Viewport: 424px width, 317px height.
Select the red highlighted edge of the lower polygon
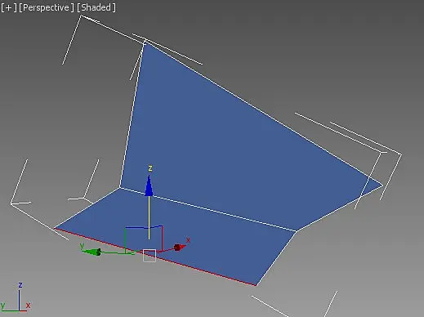(155, 257)
